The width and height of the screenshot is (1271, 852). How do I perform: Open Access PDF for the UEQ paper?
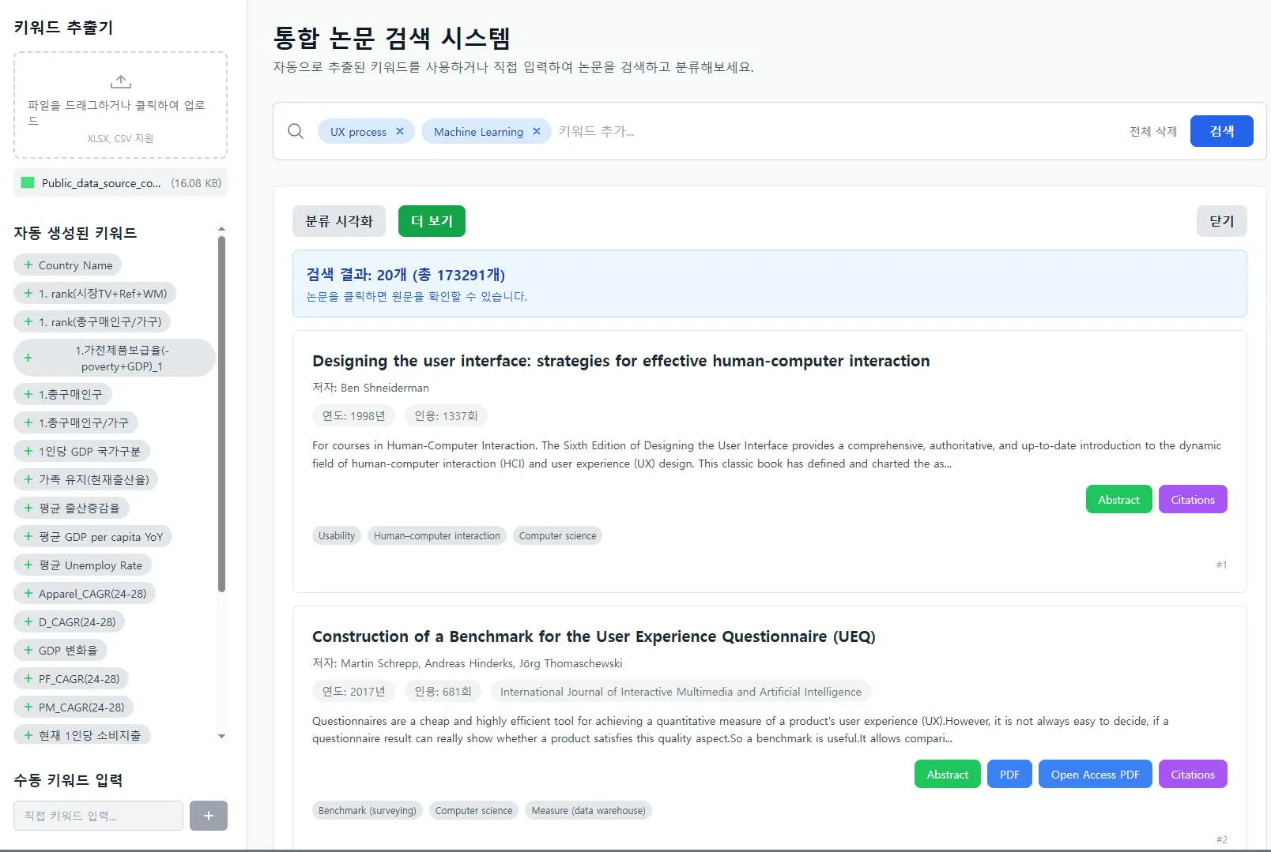[1095, 774]
